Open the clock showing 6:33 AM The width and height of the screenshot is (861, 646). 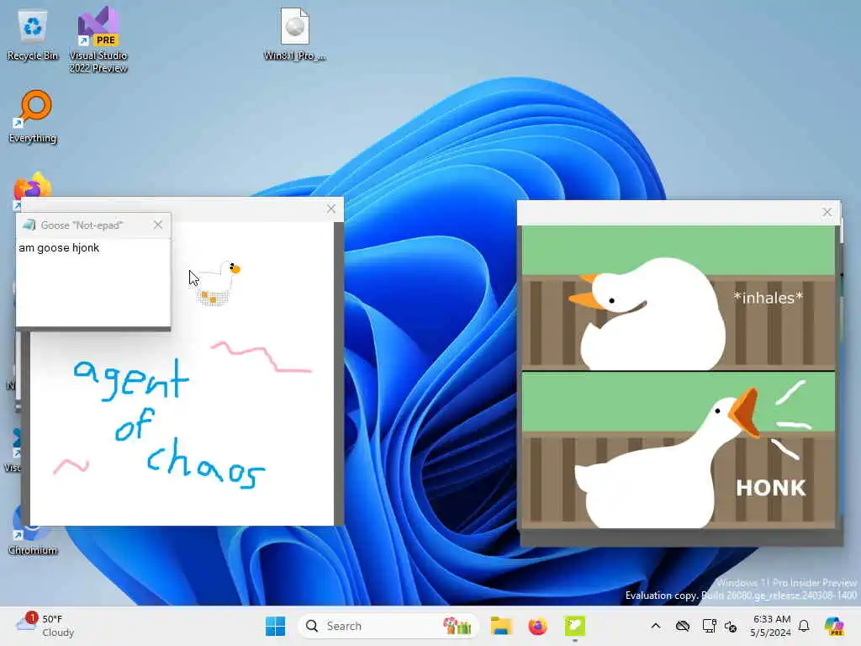click(772, 626)
